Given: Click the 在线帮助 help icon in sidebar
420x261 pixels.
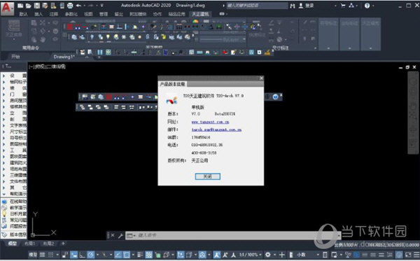Looking at the screenshot, I should pos(4,202).
